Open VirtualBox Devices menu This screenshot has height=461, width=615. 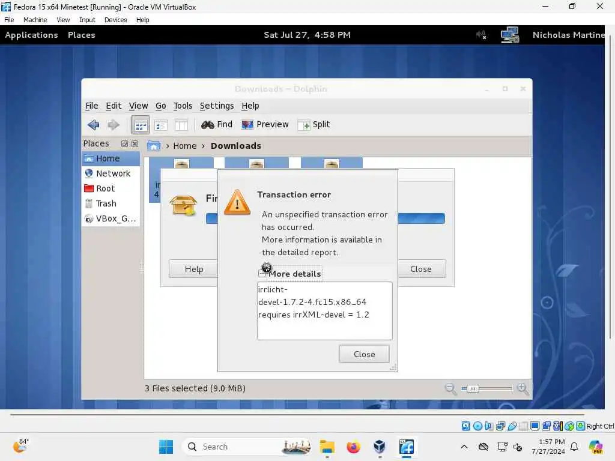(x=116, y=20)
